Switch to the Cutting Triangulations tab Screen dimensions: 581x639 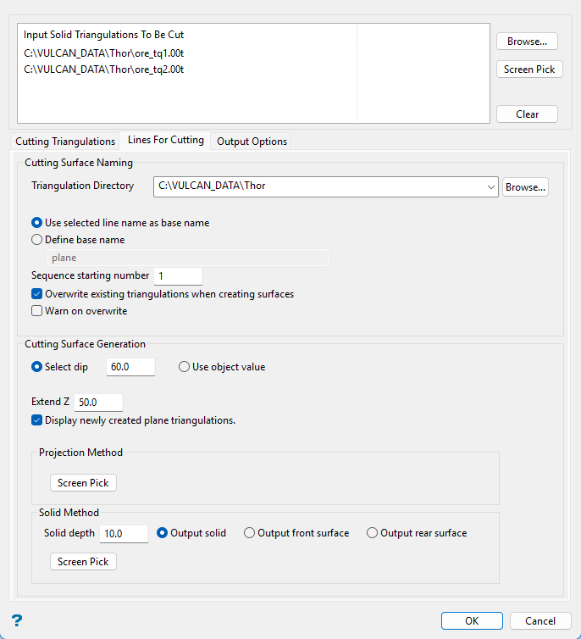point(65,142)
